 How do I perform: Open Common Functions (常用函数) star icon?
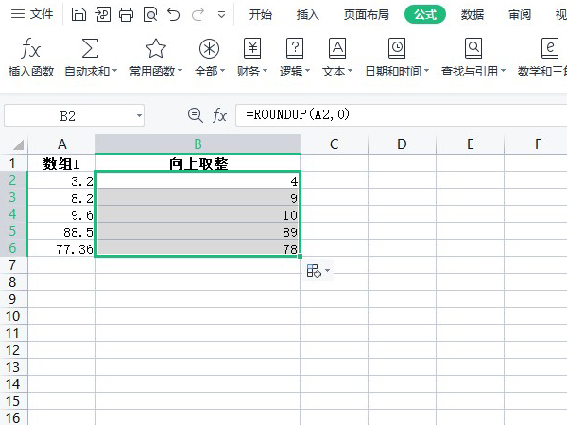pos(155,49)
